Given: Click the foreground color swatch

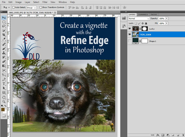Looking at the screenshot, I should point(3,110).
